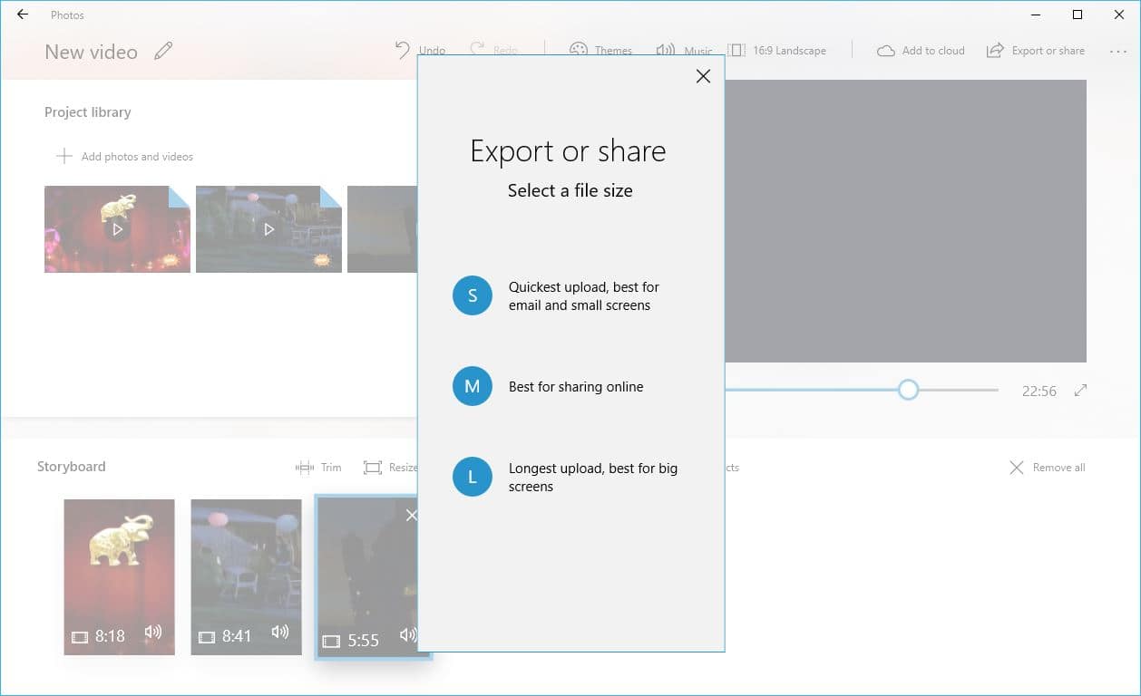This screenshot has width=1141, height=696.
Task: Select the M file size for sharing online
Action: (472, 386)
